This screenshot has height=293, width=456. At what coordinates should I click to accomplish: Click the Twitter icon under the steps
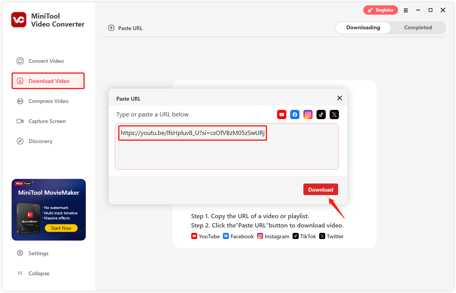click(322, 236)
